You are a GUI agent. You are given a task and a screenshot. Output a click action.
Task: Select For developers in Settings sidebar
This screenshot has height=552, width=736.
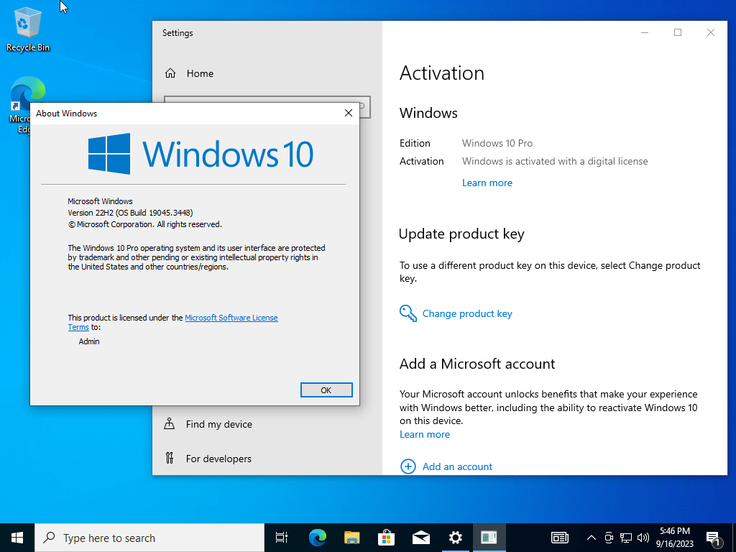218,459
